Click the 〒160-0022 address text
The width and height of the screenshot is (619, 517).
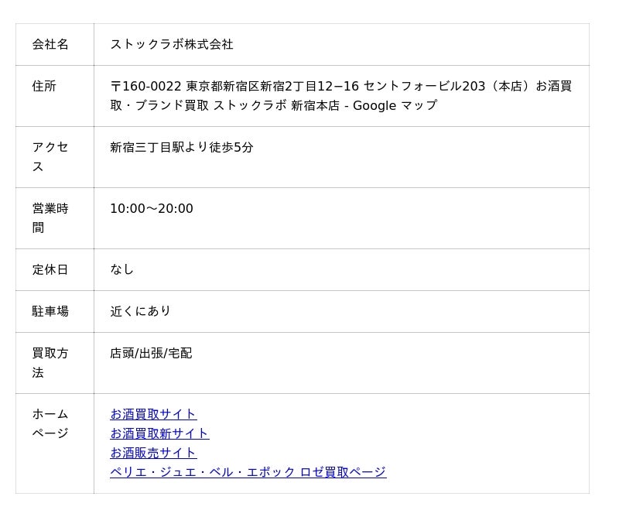(x=145, y=87)
